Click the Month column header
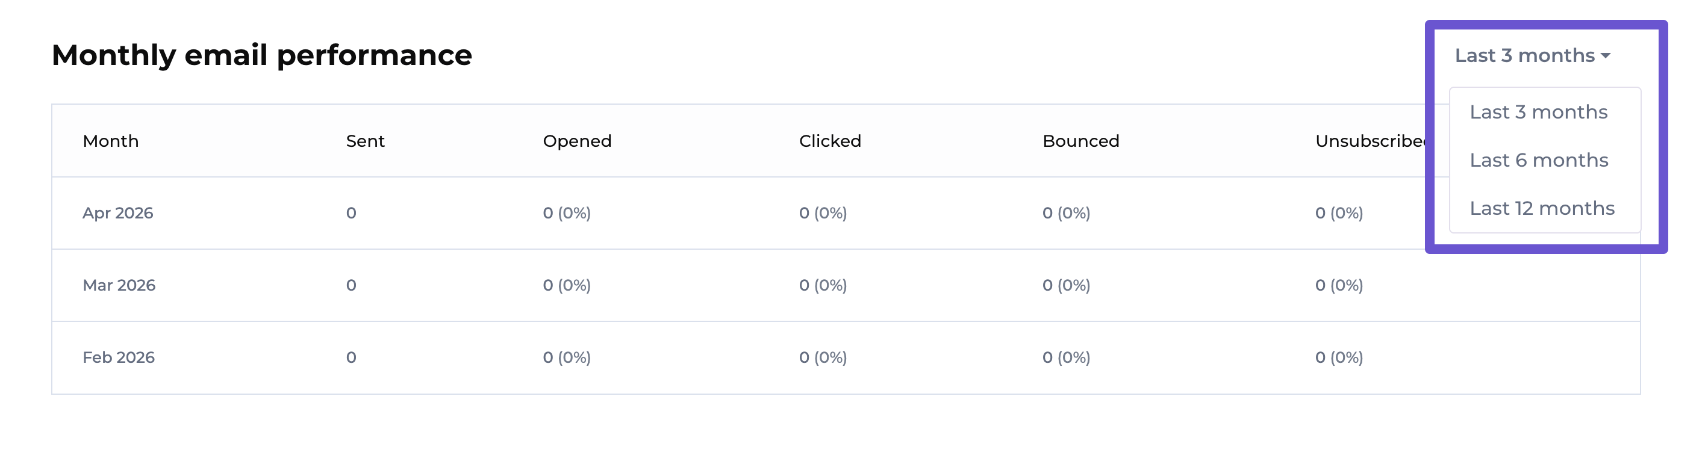The width and height of the screenshot is (1708, 473). pyautogui.click(x=111, y=141)
